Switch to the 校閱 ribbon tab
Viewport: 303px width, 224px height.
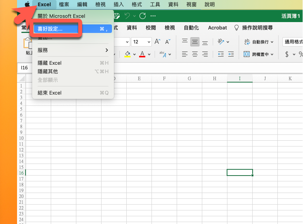point(151,28)
